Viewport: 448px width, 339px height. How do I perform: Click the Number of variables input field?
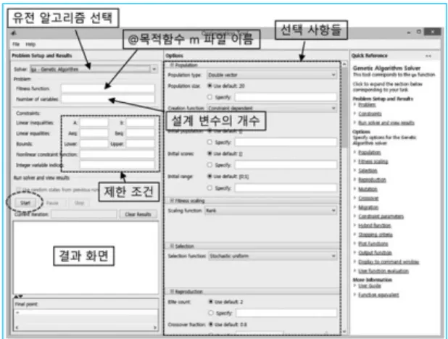(108, 99)
